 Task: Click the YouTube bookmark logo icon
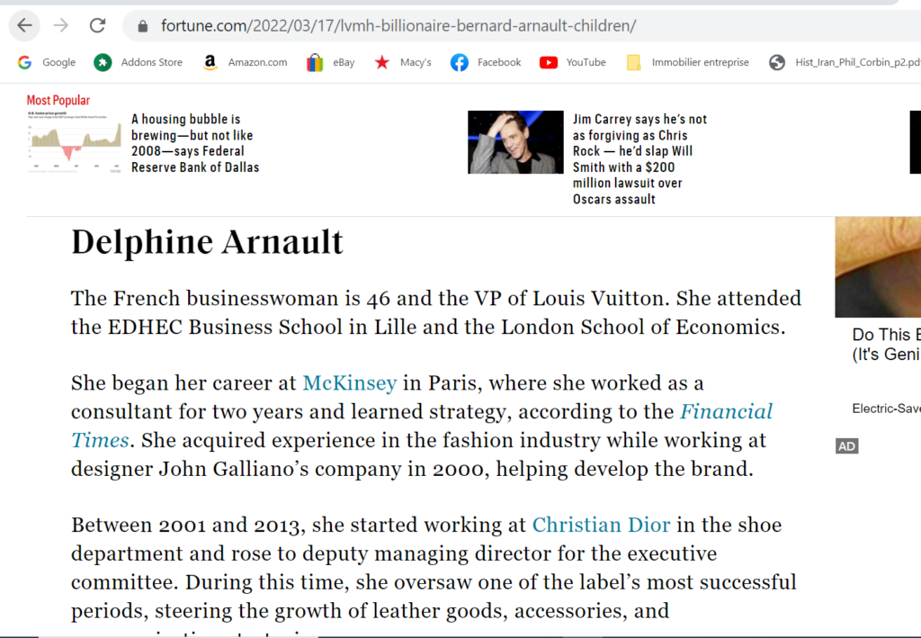click(x=549, y=62)
